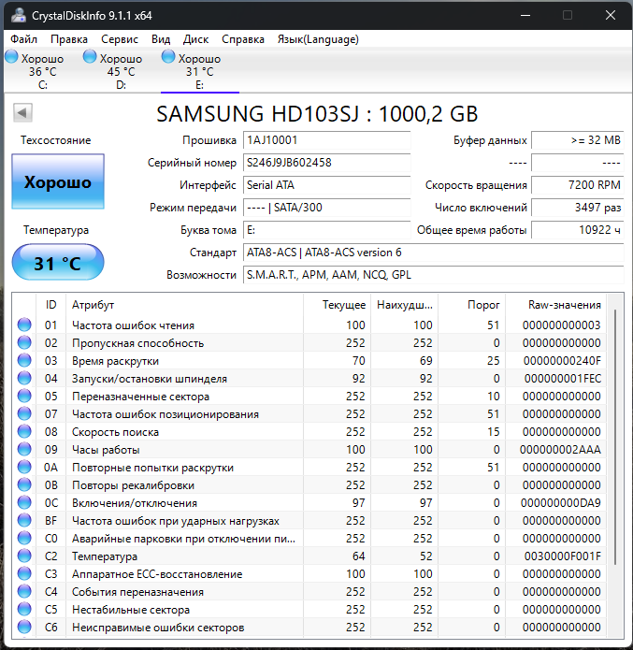Click status icon for row BF
The image size is (633, 650).
coord(24,520)
